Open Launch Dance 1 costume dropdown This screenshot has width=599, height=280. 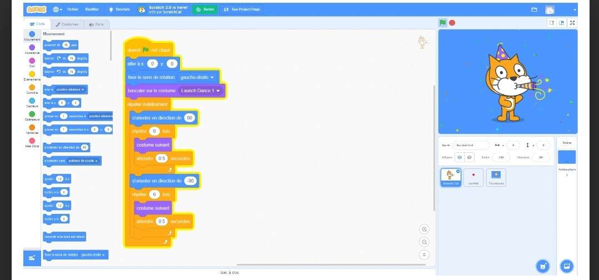[201, 91]
